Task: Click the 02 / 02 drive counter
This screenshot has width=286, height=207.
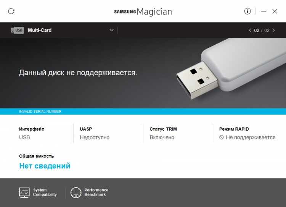Action: [x=262, y=30]
